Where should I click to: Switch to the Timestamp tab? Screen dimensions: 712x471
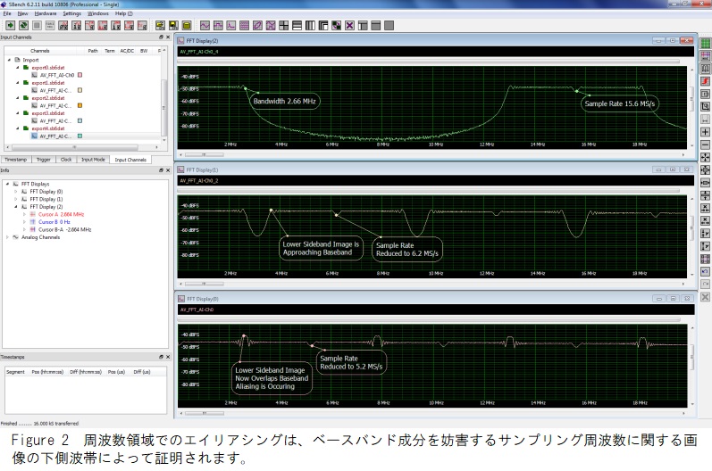(16, 160)
